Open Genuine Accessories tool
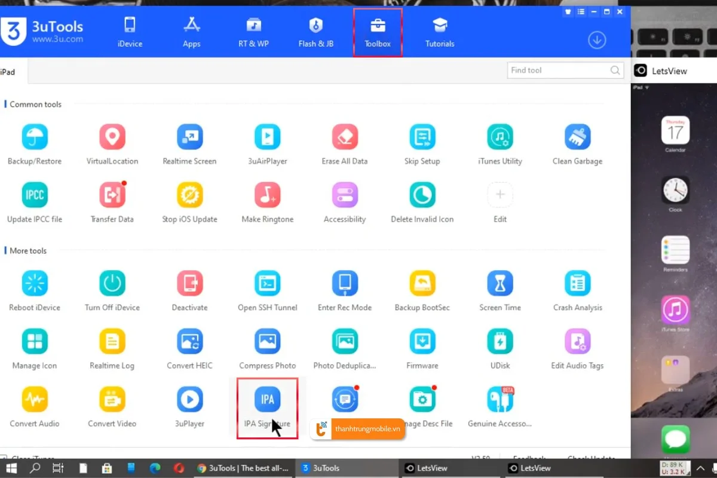 500,399
